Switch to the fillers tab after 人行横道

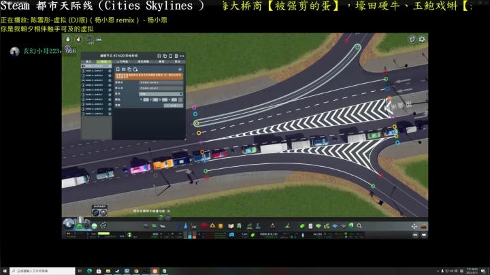coord(143,61)
